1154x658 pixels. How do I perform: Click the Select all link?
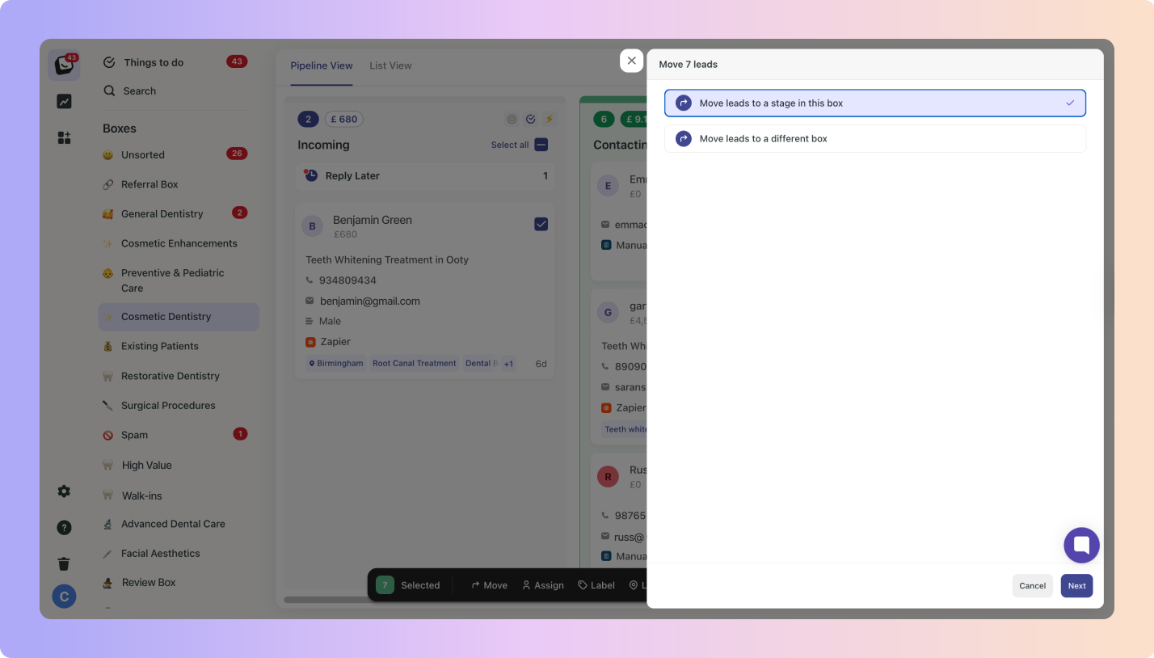point(510,145)
